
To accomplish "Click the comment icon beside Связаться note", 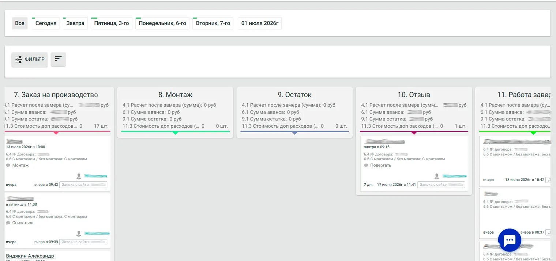I will pyautogui.click(x=8, y=223).
